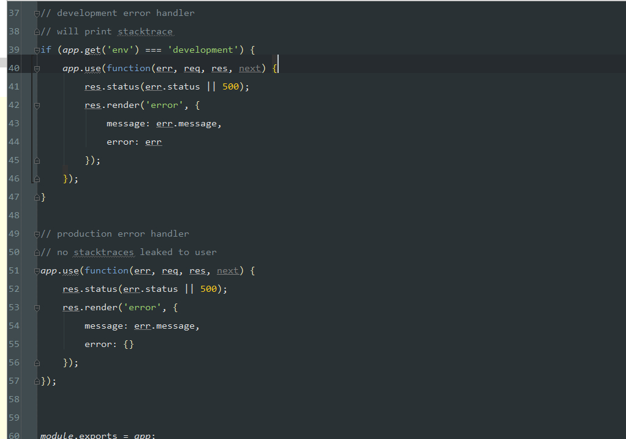Click the underlined next parameter on line 51

click(227, 270)
